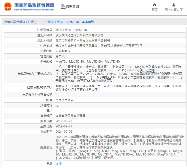The height and width of the screenshot is (168, 187).
Task: Open the 详情 details link
Action: pos(59,163)
